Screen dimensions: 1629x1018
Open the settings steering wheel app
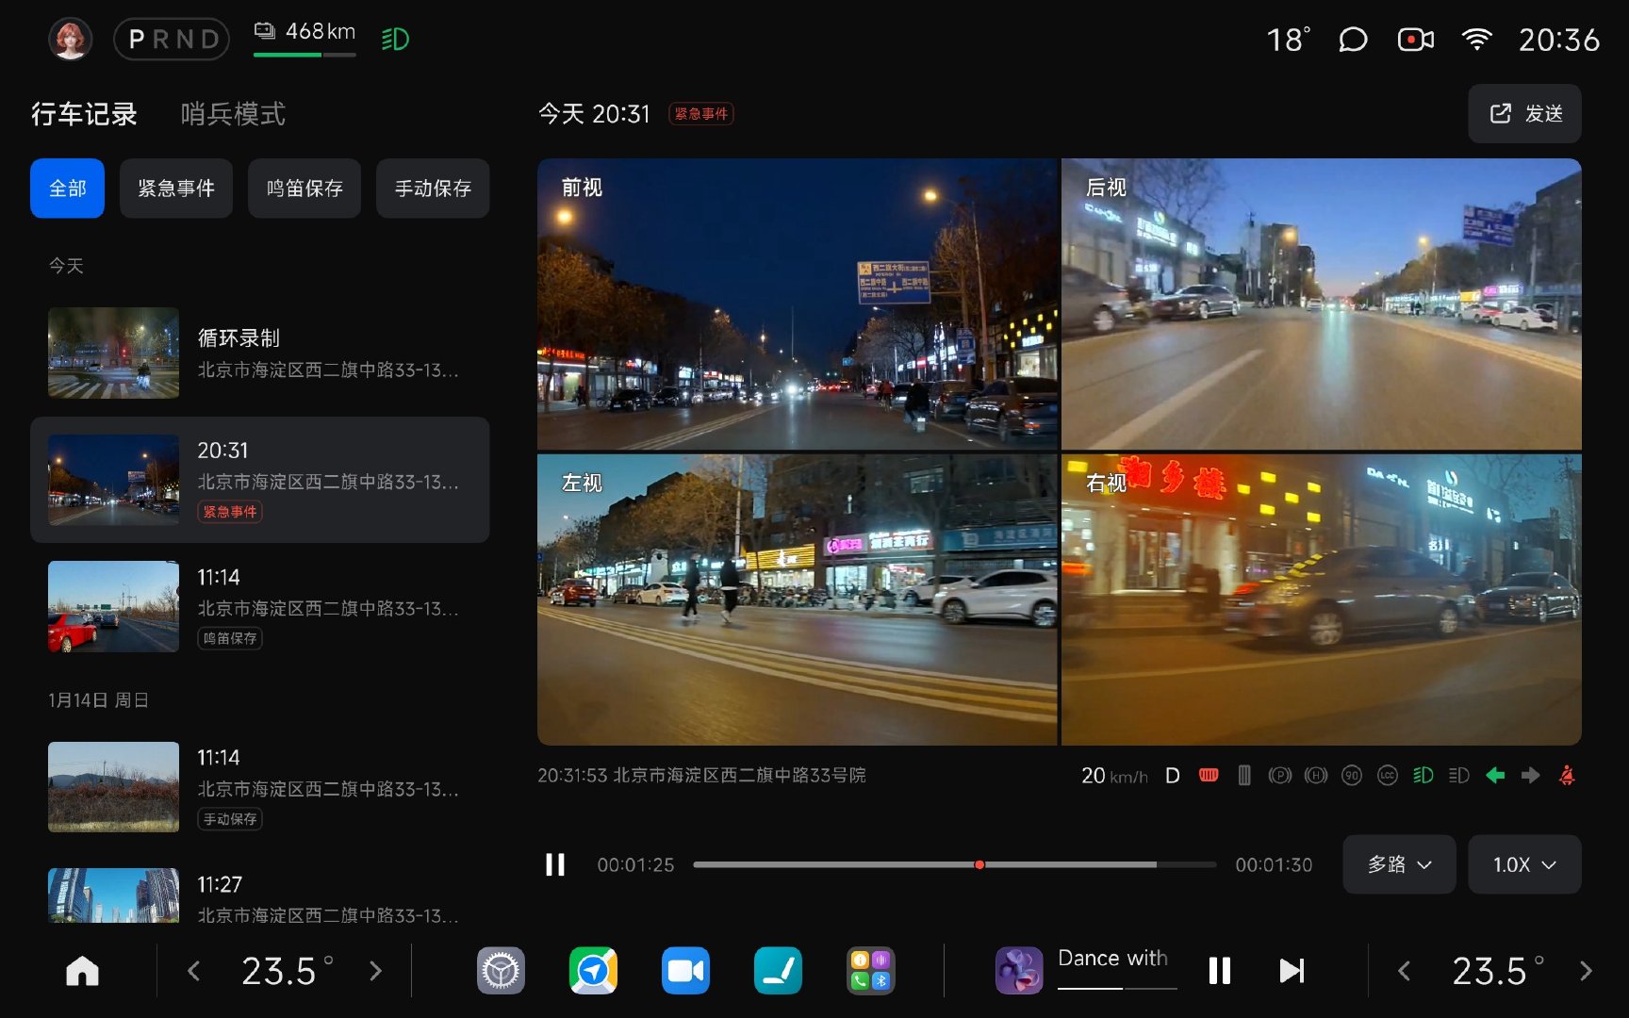(x=501, y=971)
